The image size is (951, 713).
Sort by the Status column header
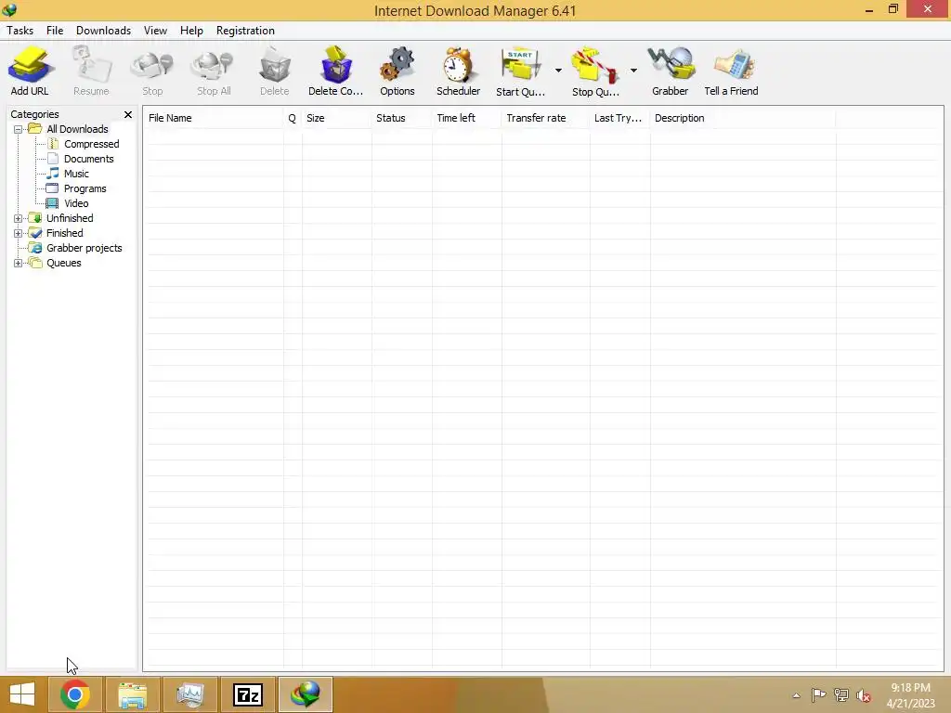401,118
